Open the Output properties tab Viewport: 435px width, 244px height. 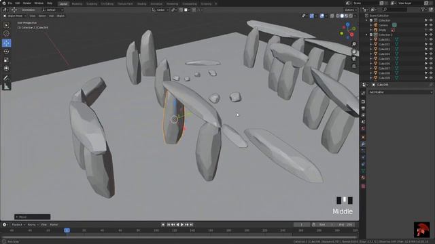coord(363,108)
